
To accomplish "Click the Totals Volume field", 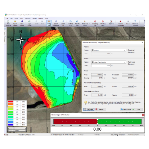I will point(128,78).
